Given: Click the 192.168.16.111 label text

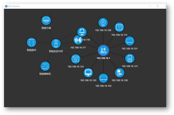Looking at the screenshot, I should (78, 48).
